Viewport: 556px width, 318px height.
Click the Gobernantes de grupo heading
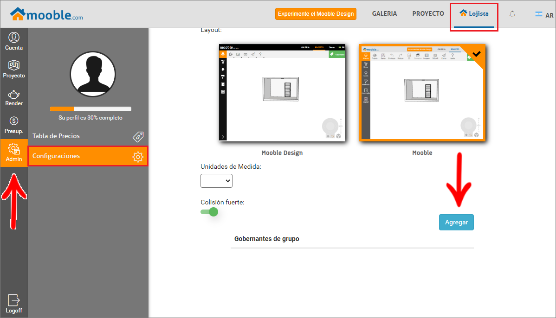coord(267,239)
